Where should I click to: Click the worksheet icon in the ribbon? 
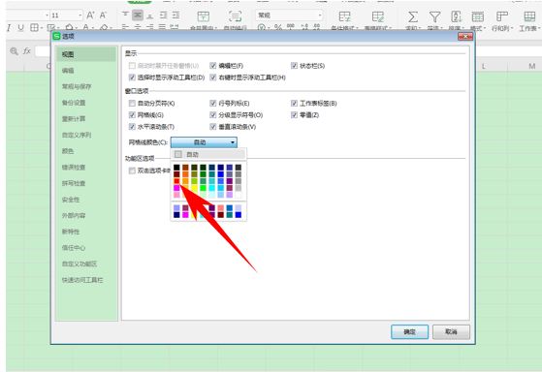[x=529, y=16]
